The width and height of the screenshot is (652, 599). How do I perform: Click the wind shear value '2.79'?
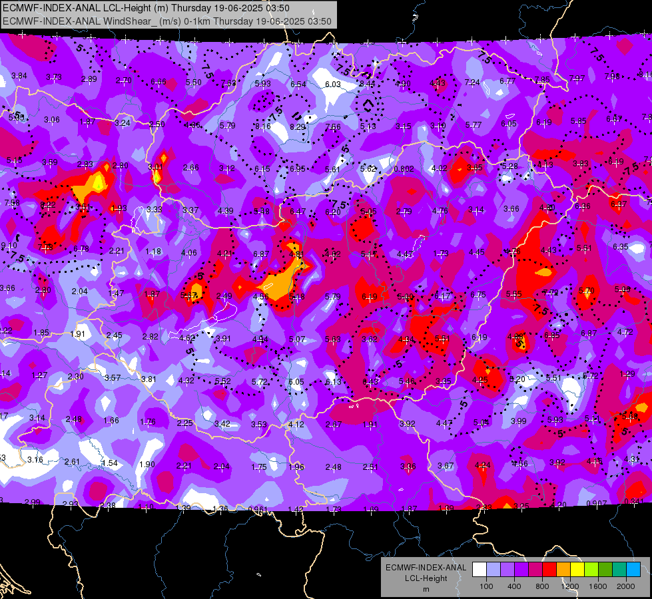point(404,212)
